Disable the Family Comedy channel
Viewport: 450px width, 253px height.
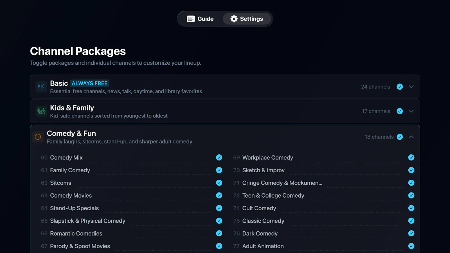[219, 170]
